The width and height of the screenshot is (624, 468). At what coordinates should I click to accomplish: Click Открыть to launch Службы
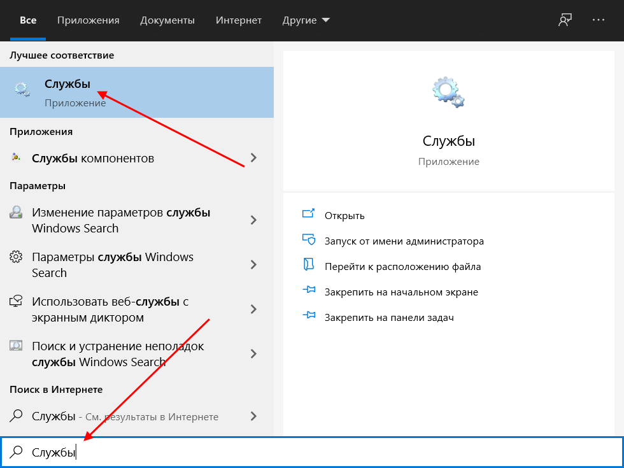pyautogui.click(x=344, y=216)
